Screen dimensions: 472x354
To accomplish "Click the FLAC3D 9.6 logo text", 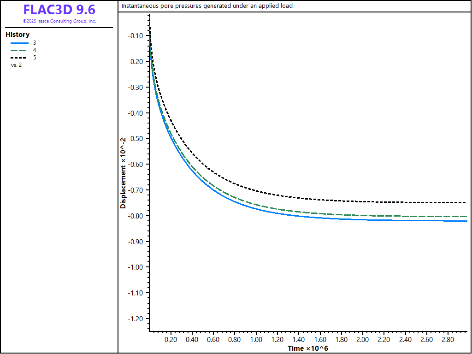I will pos(59,10).
